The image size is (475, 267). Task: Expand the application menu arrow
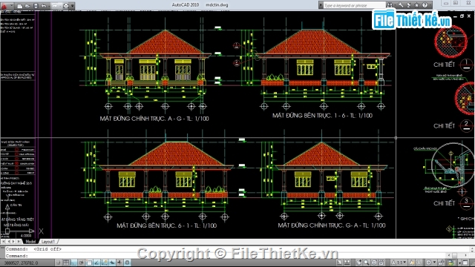12,6
